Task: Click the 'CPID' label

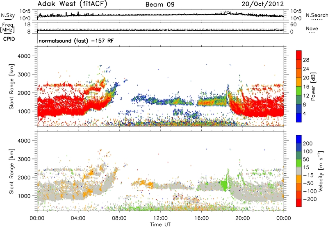Action: (9, 39)
